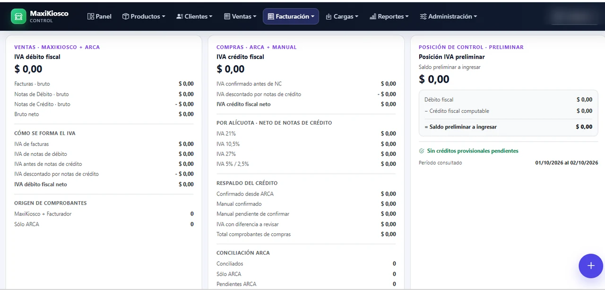Expand the Clientes dropdown caret
This screenshot has width=605, height=290.
click(x=211, y=17)
